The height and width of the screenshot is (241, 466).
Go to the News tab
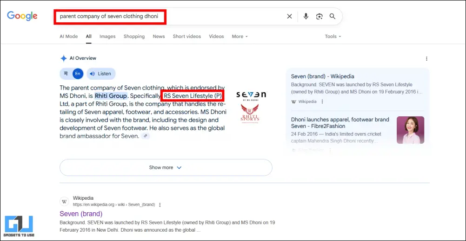point(159,37)
